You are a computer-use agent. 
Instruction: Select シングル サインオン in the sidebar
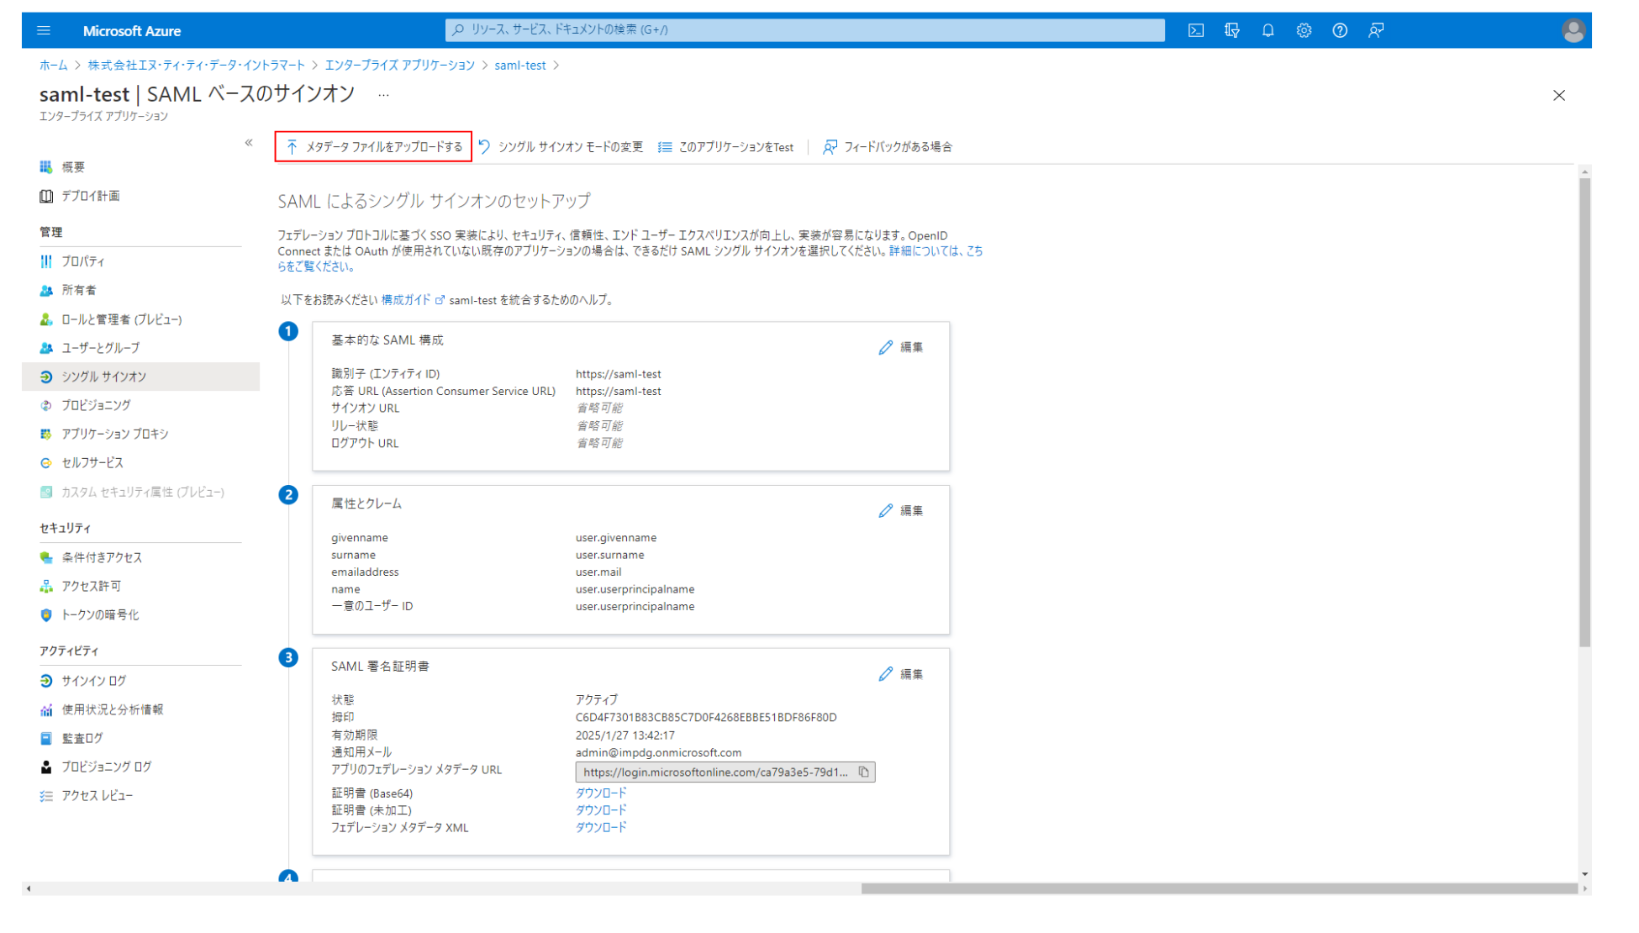140,376
